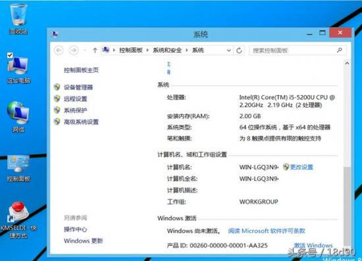The width and height of the screenshot is (362, 261).
Task: Go forward with the Forward arrow
Action: 74,50
